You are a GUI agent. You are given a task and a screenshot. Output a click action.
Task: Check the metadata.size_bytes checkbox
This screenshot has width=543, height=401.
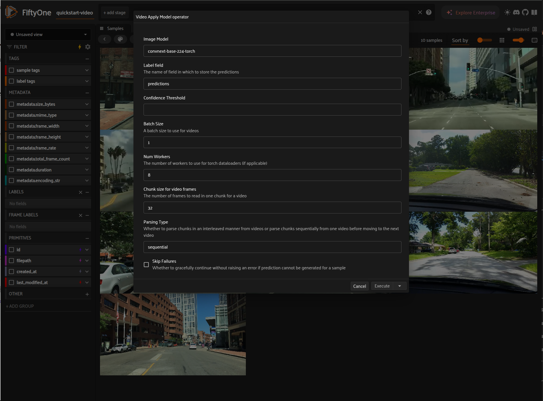[12, 104]
